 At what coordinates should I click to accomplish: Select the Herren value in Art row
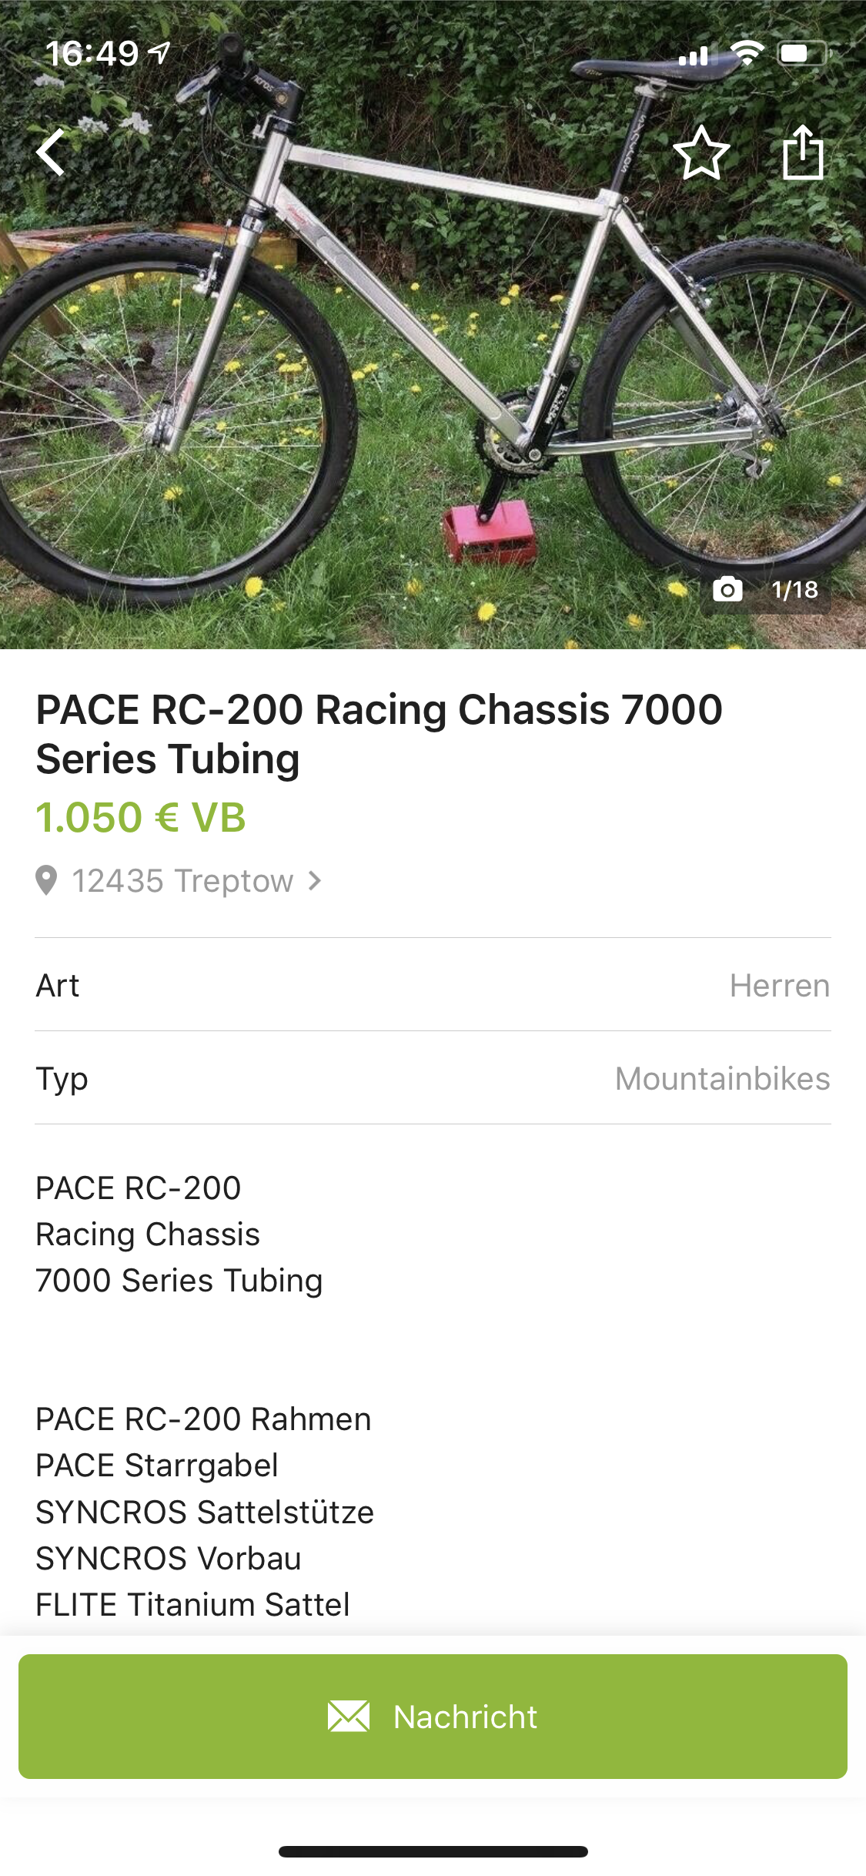(779, 985)
